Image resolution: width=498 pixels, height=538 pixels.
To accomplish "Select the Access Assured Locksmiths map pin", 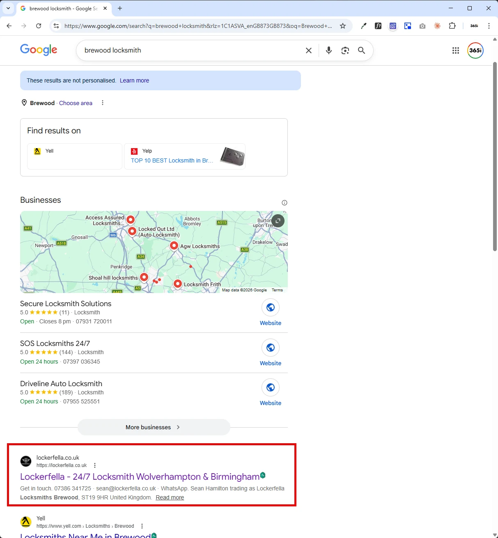I will point(131,219).
